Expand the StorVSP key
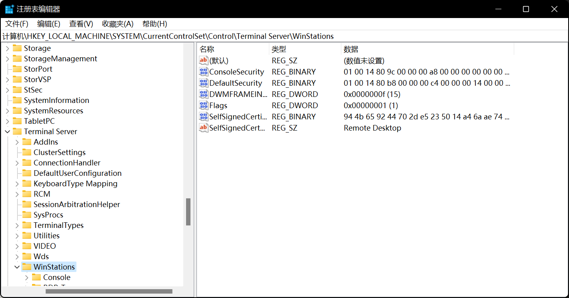 pos(7,79)
